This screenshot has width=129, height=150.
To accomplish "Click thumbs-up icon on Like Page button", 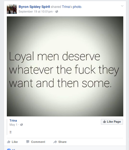I will click(x=104, y=122).
